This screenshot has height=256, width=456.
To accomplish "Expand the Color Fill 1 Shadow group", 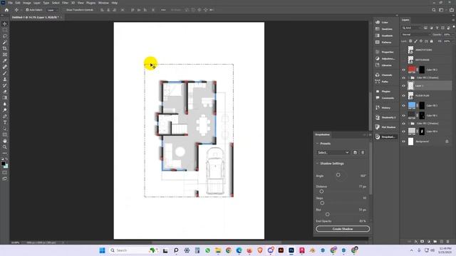I will (x=408, y=123).
